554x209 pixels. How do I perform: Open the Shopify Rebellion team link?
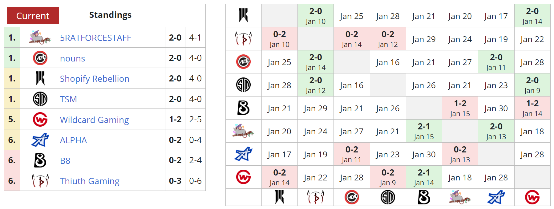[95, 79]
